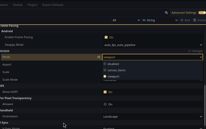Open the Swappy Mode dropdown
The image size is (206, 129).
click(x=153, y=45)
